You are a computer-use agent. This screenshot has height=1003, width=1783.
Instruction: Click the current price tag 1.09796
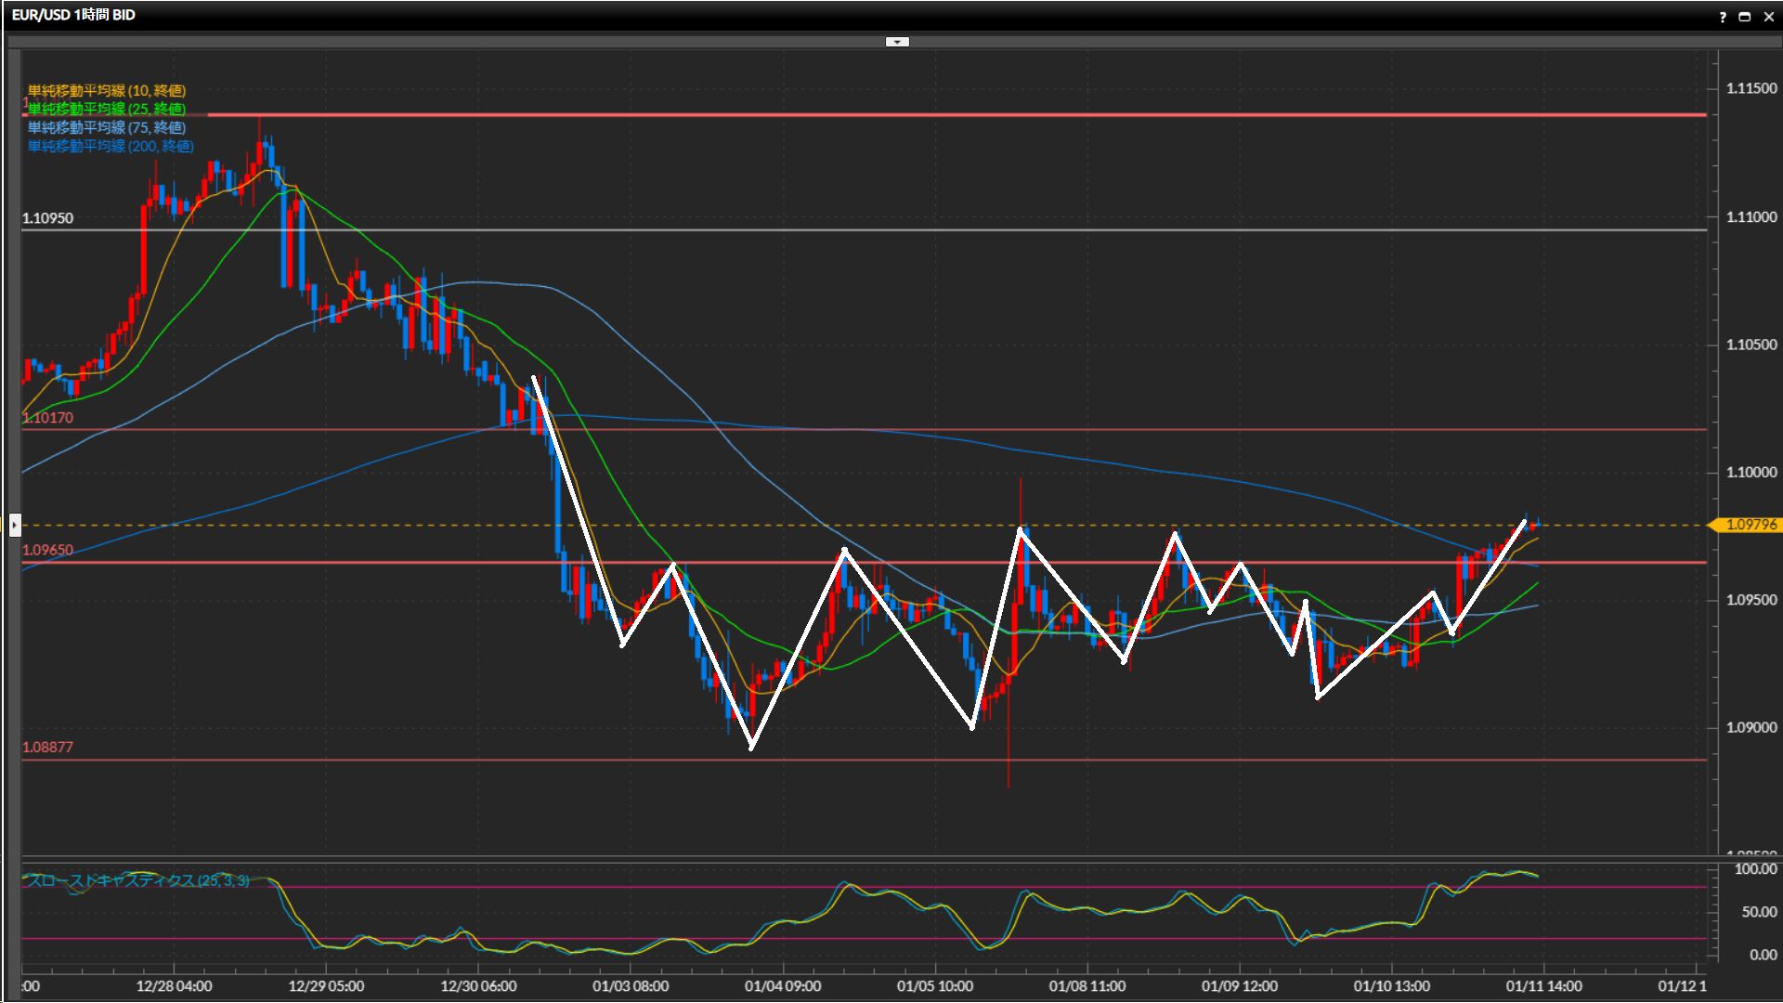(x=1750, y=525)
